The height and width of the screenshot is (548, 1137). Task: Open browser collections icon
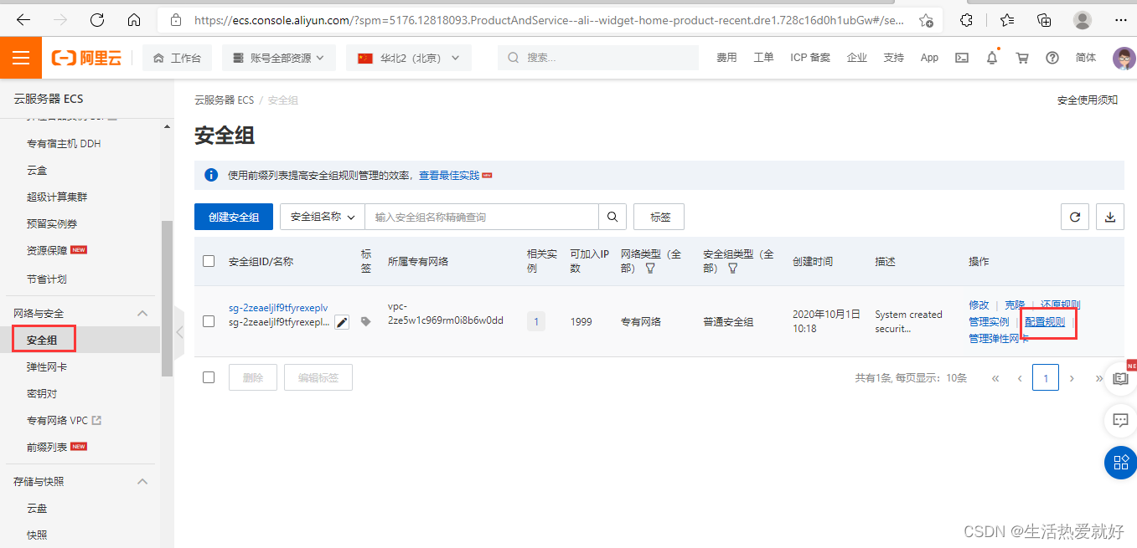1044,19
